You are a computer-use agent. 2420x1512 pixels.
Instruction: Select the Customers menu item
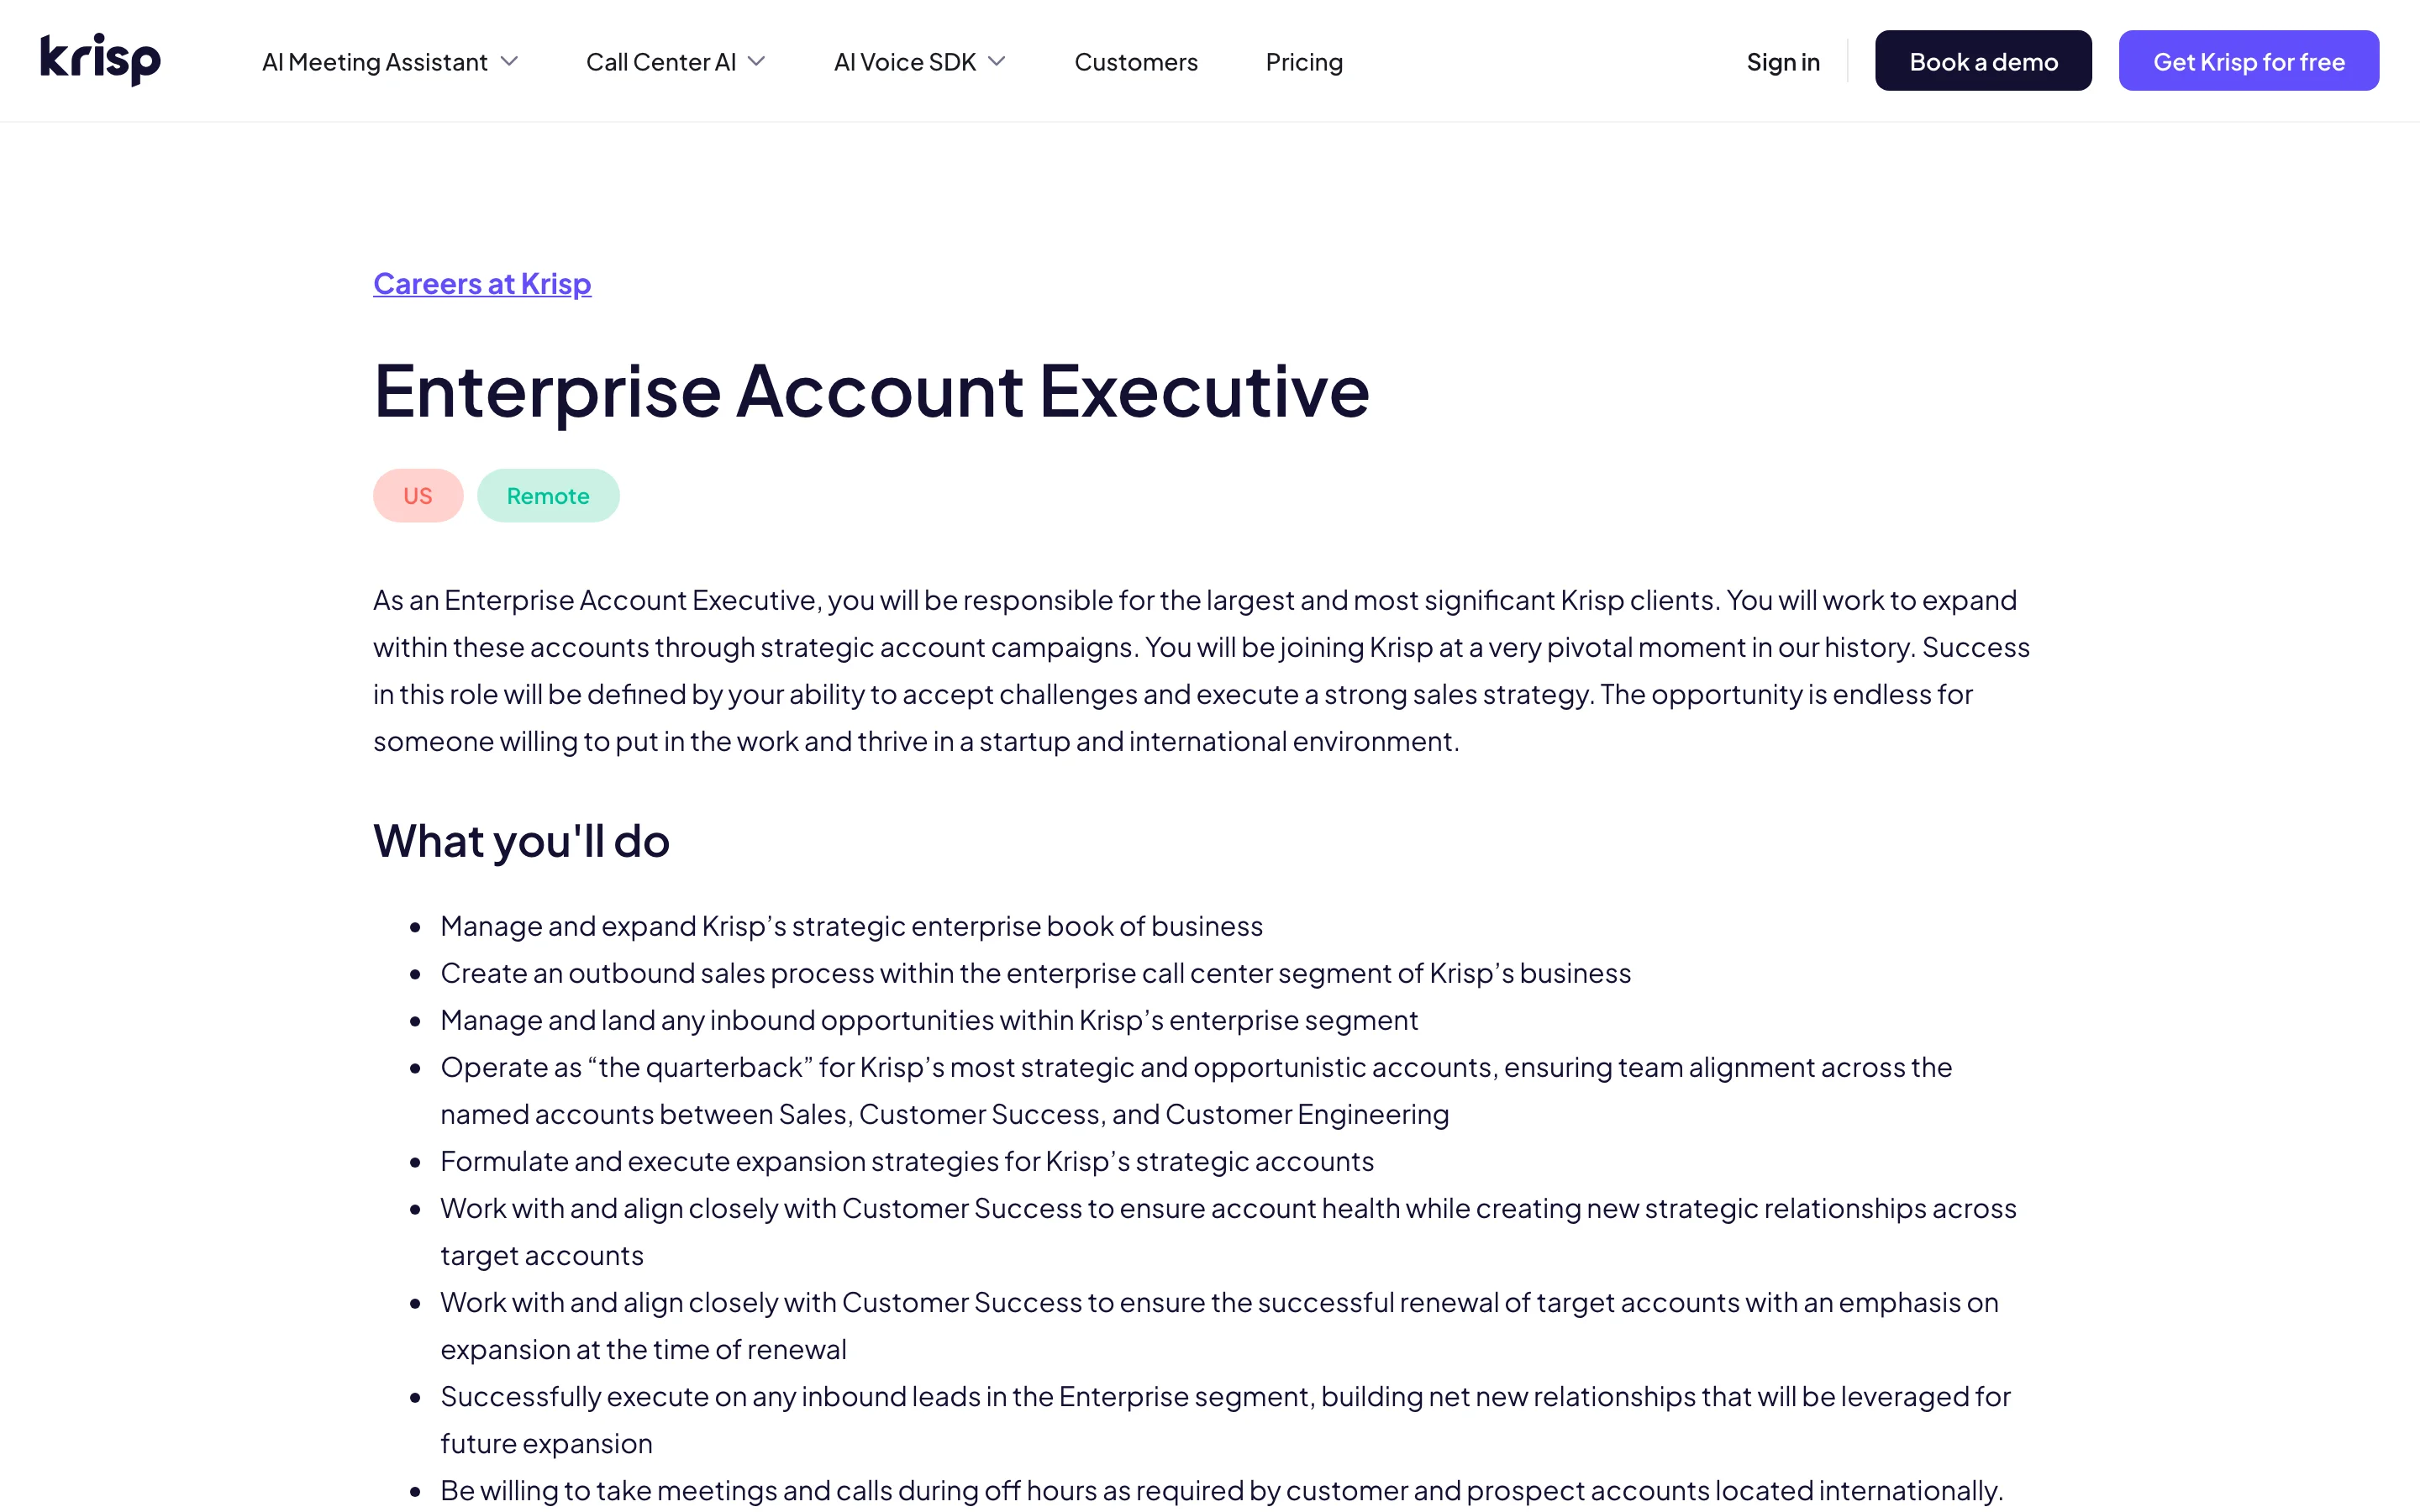1135,61
